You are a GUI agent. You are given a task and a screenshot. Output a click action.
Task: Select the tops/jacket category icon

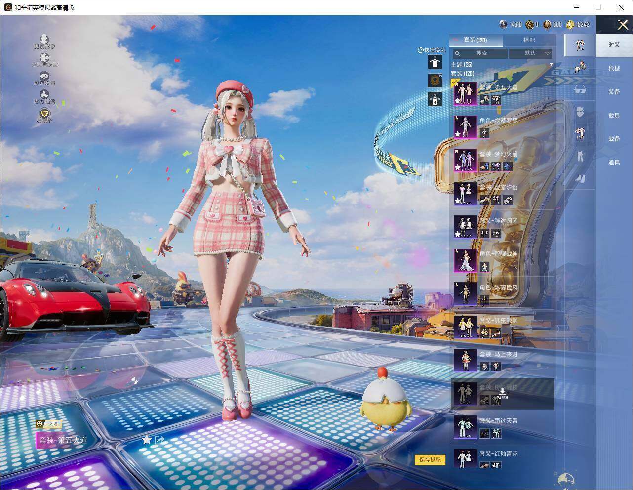tap(580, 133)
